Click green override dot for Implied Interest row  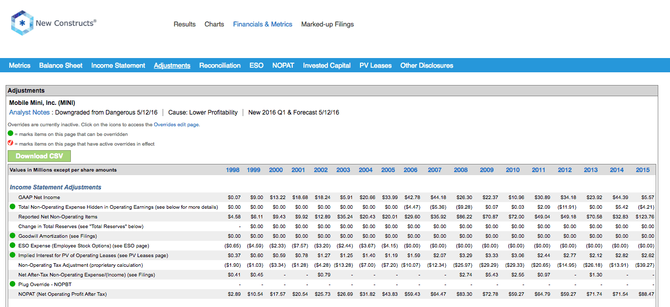point(12,256)
